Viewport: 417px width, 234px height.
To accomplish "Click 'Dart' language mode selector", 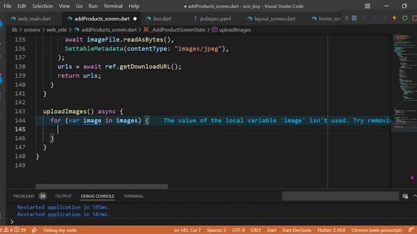I will [x=272, y=230].
